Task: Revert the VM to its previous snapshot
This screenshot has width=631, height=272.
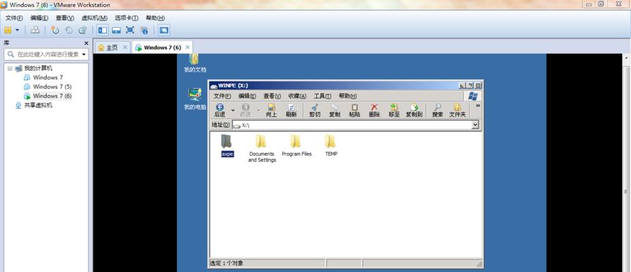Action: click(69, 30)
